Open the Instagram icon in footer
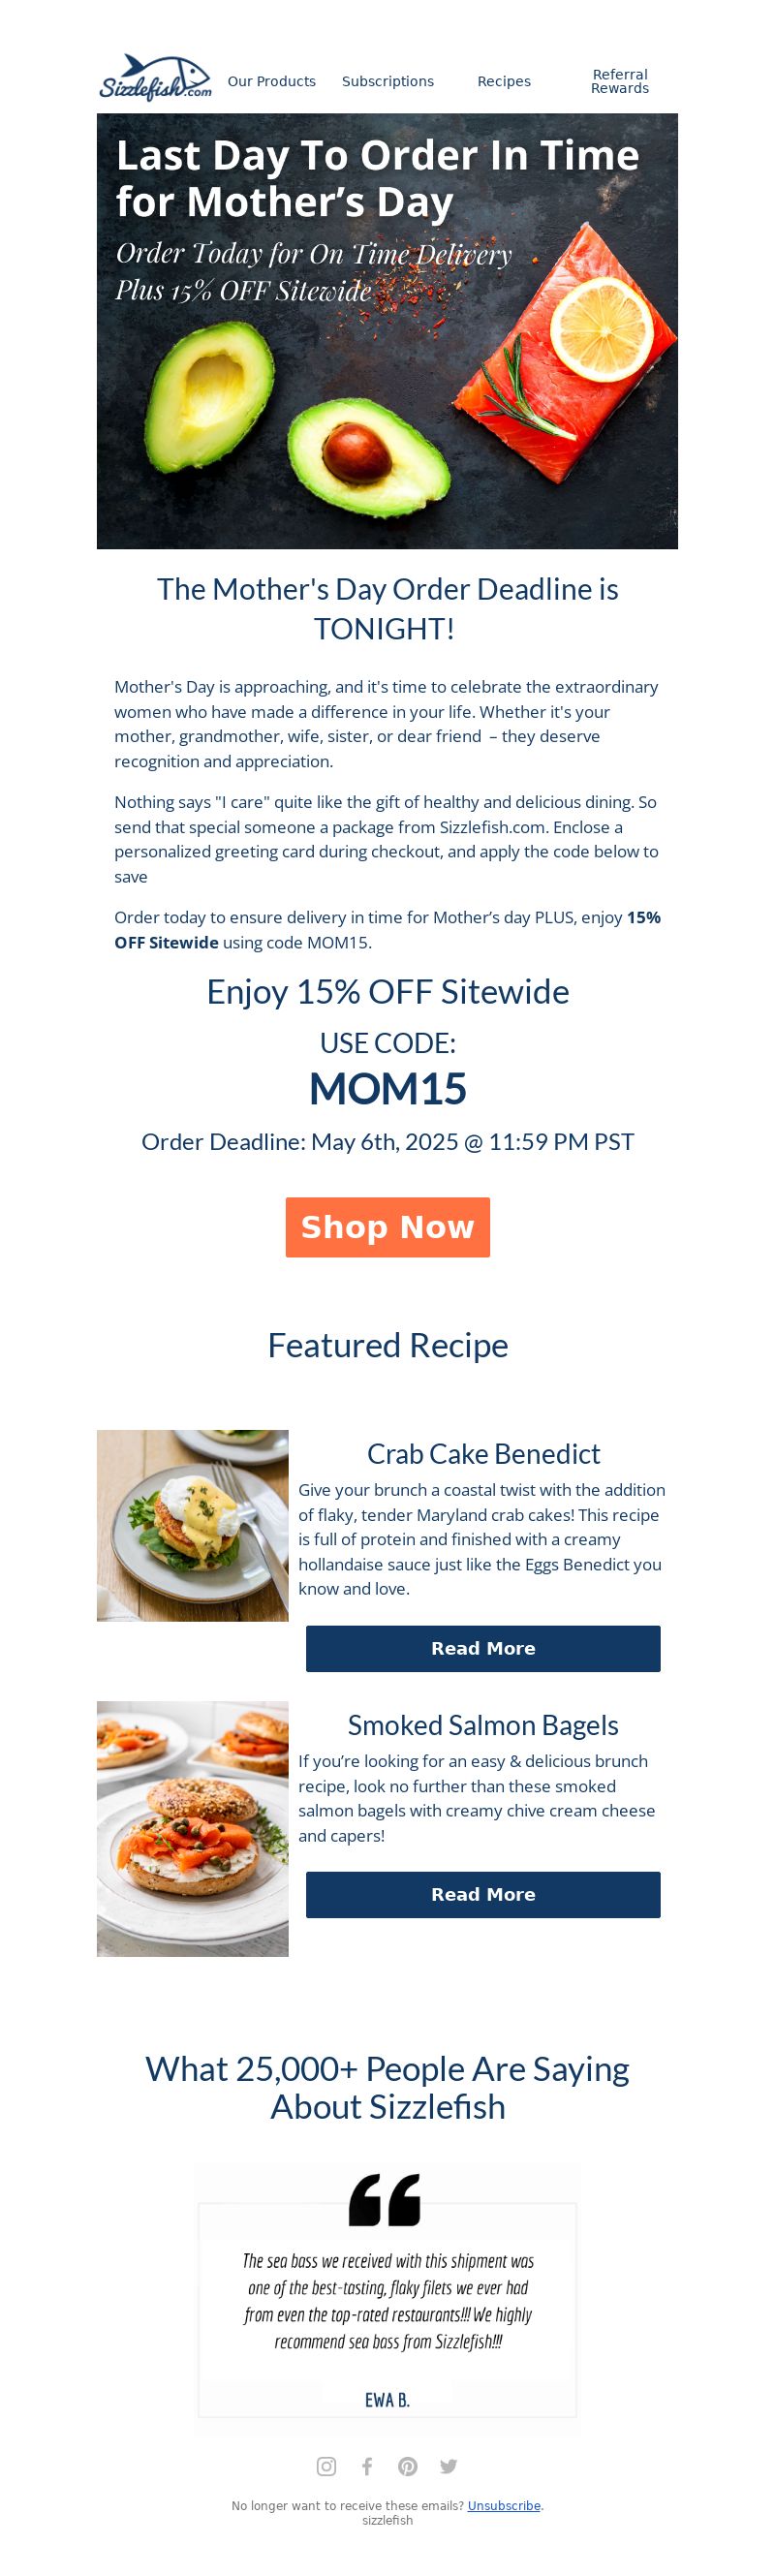Image resolution: width=775 pixels, height=2576 pixels. (x=326, y=2466)
